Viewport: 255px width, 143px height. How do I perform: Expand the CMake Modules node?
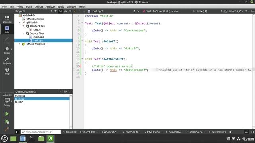point(20,44)
